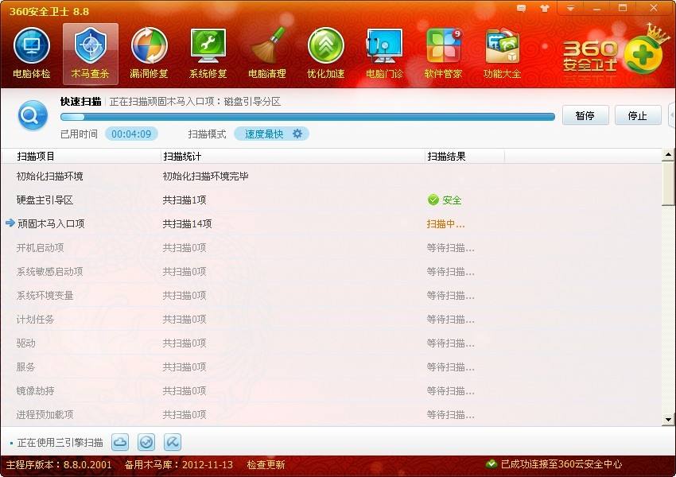
Task: Select the 顽固木马入口项 row
Action: (331, 223)
